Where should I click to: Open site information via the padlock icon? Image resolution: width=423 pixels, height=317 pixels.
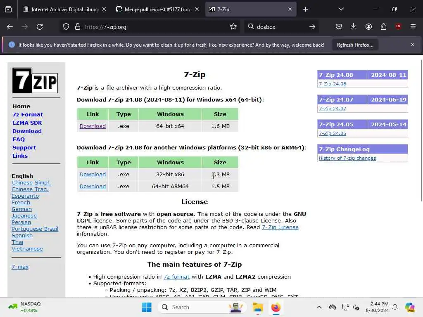78,27
